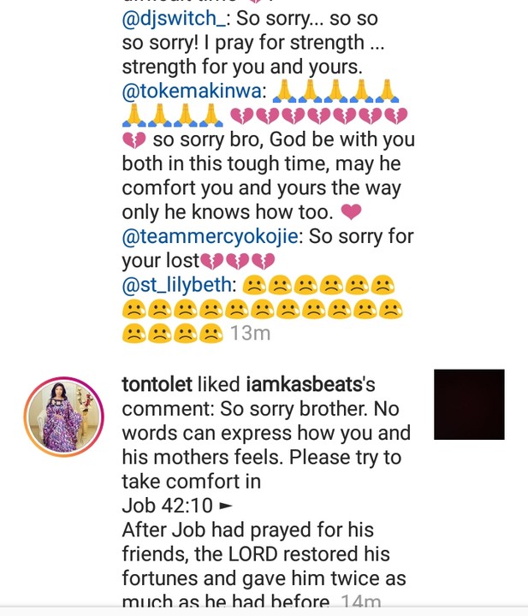528x616 pixels.
Task: Click the pink heart emoji after 'how too.'
Action: coord(351,212)
